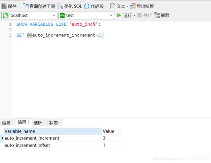Click the localhost connection icon
Viewport: 211px width, 163px height.
[x=6, y=16]
